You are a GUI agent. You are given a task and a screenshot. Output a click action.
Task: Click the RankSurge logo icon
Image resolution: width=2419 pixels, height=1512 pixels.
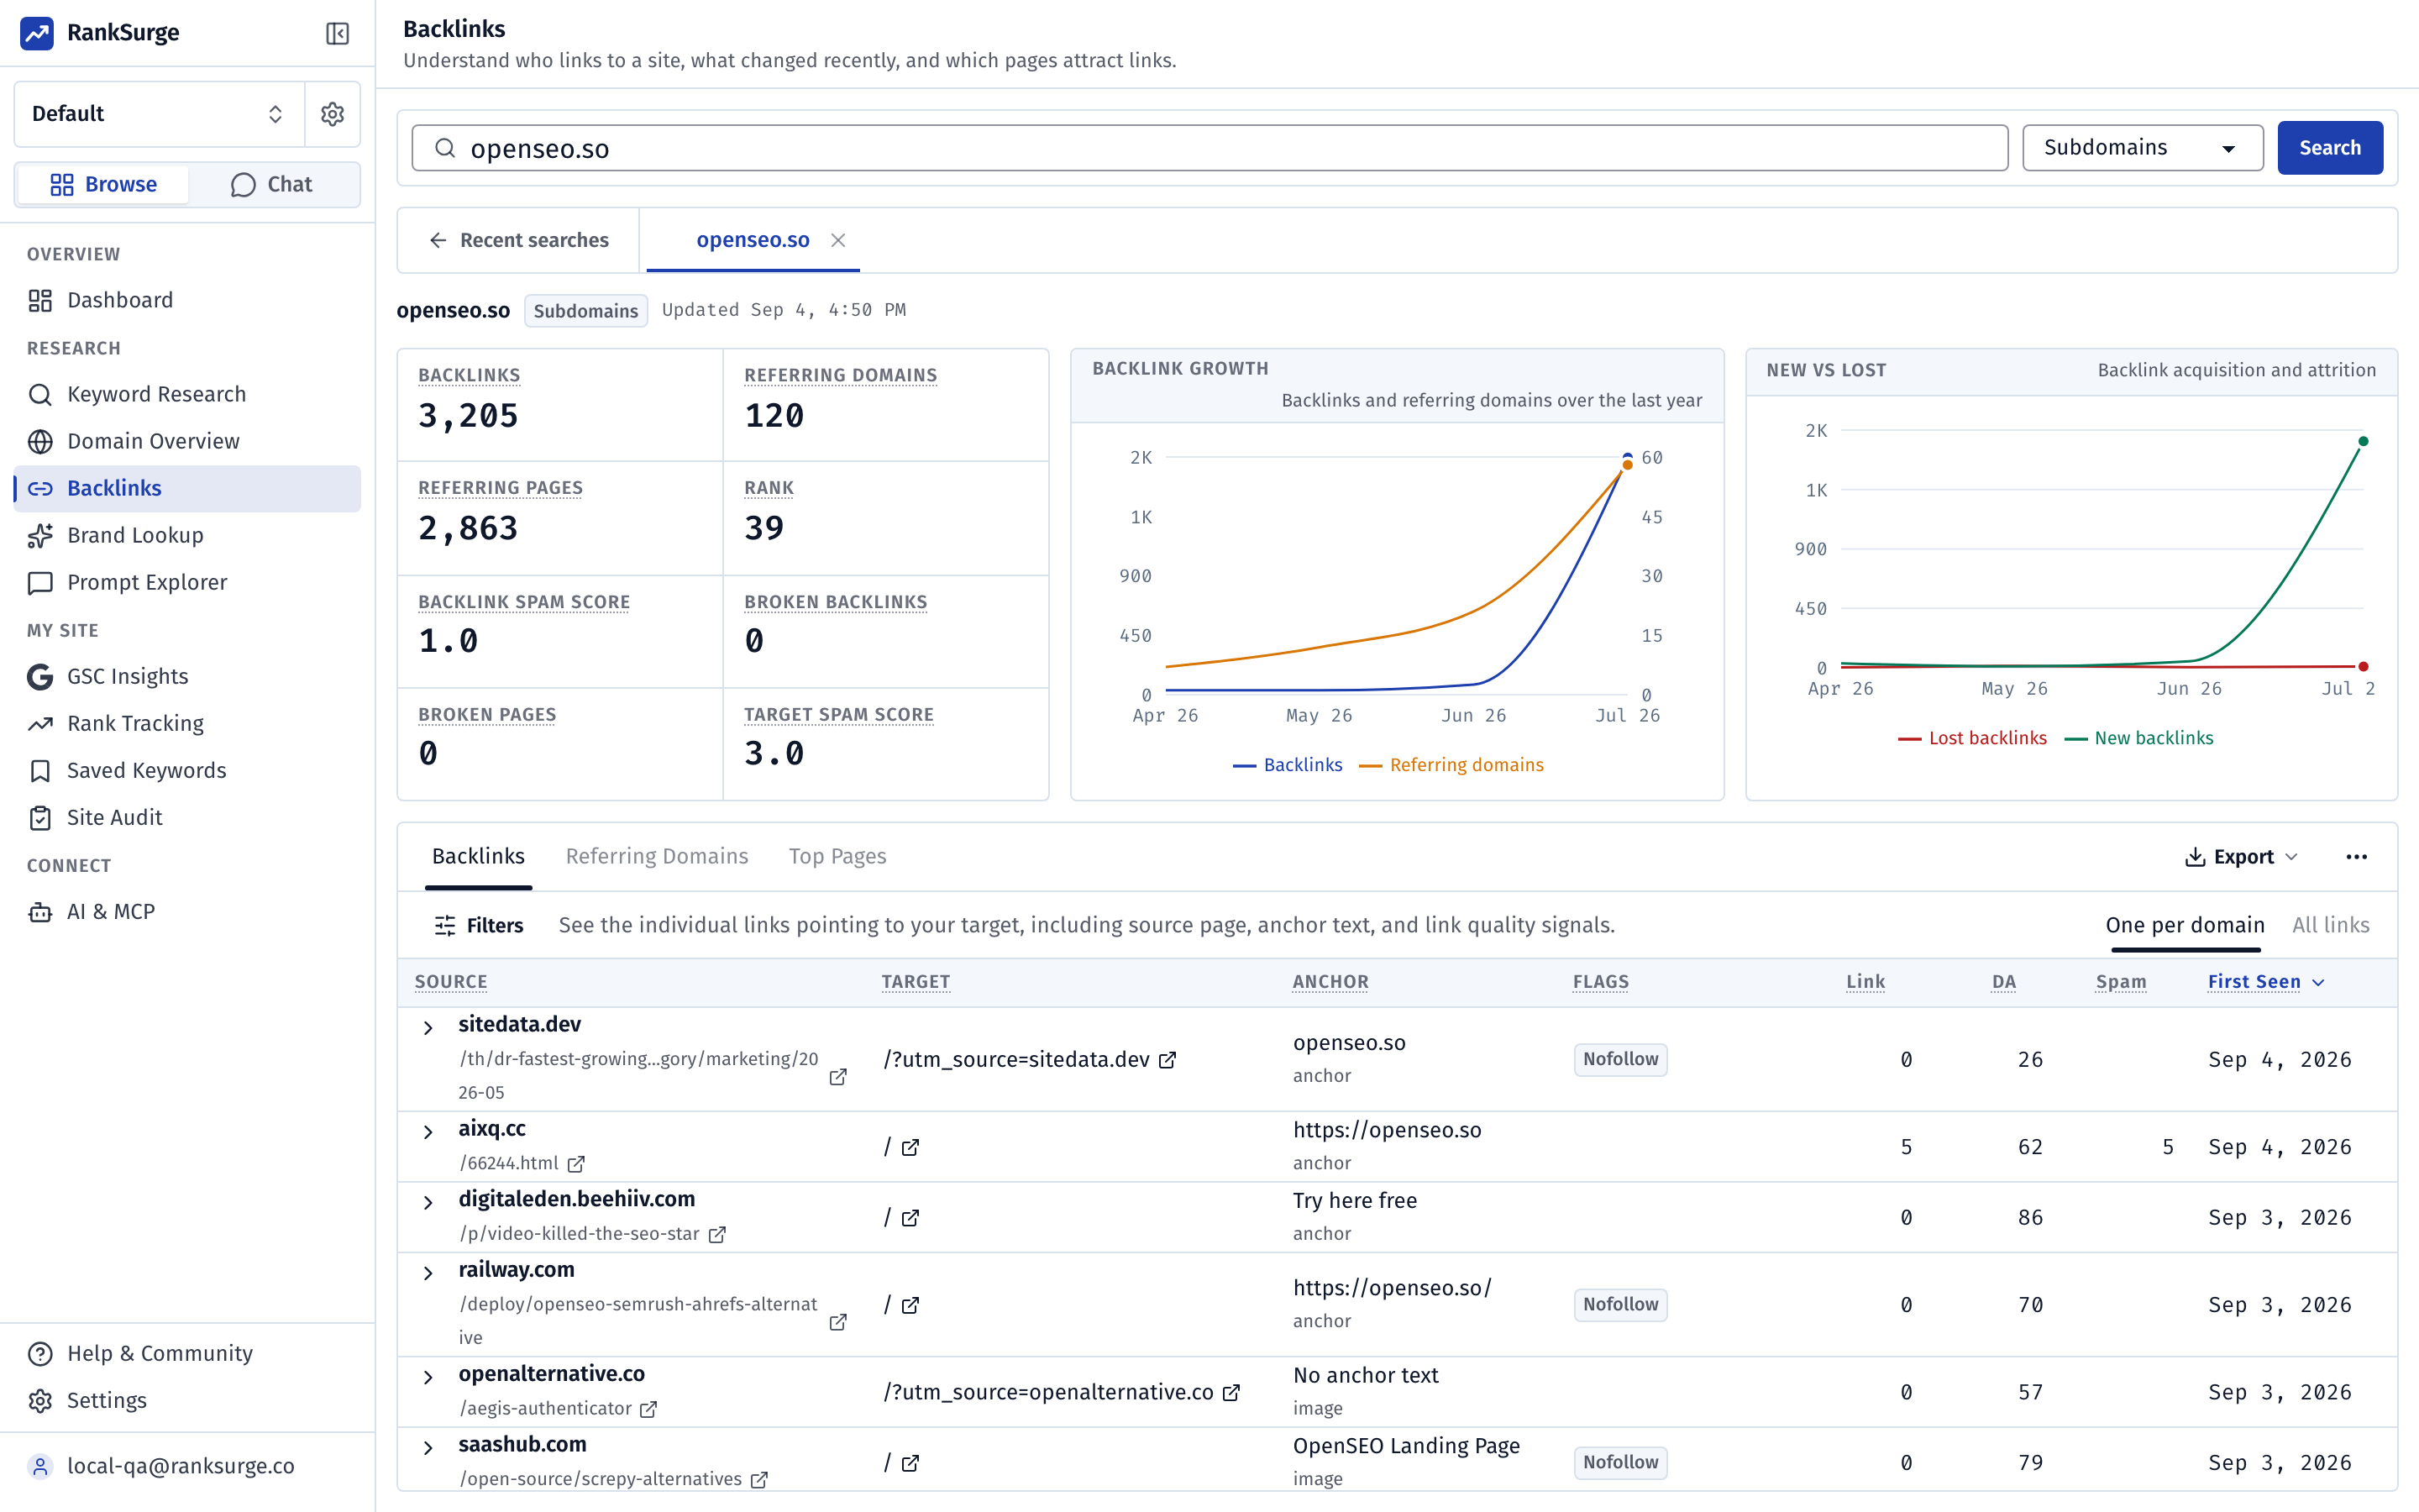pos(37,33)
